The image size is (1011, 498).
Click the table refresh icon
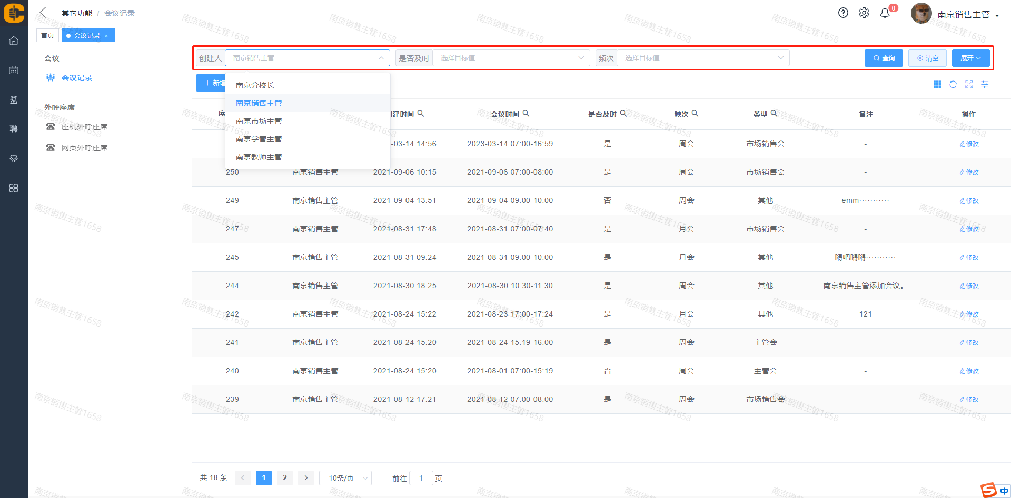point(953,84)
